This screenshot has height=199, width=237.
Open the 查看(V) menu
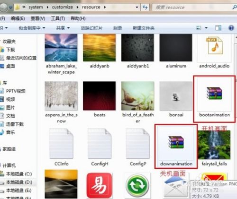click(x=38, y=18)
